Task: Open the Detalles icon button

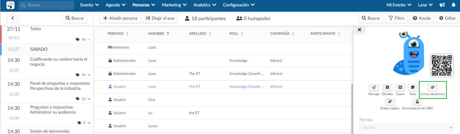Action: [x=387, y=88]
